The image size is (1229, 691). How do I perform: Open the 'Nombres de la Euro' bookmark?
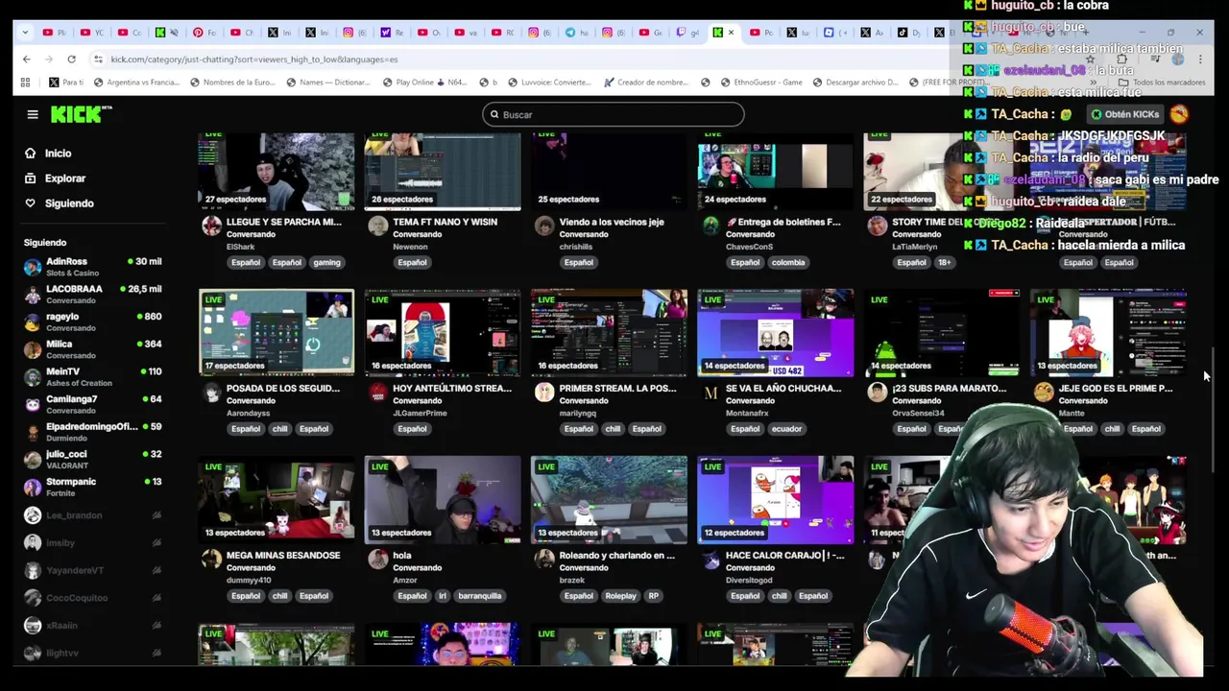point(232,83)
